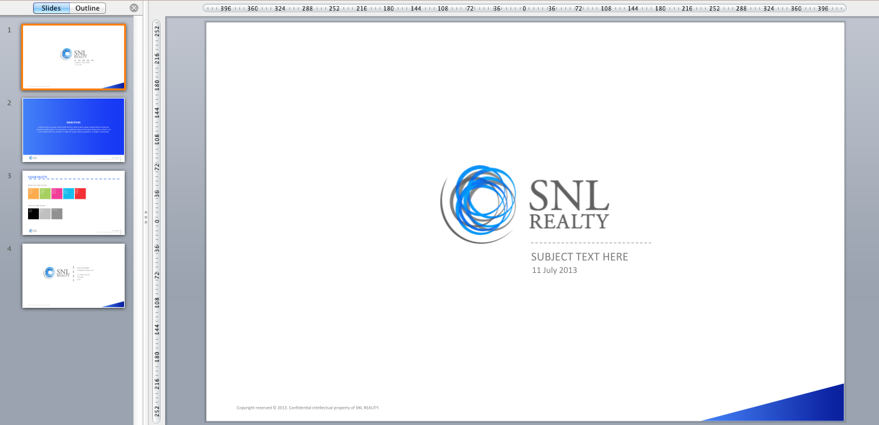Select the REALTY text under SNL
This screenshot has width=879, height=425.
point(569,221)
